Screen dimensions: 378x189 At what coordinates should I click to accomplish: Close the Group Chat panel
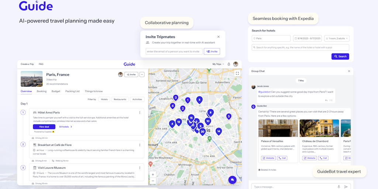click(x=349, y=71)
